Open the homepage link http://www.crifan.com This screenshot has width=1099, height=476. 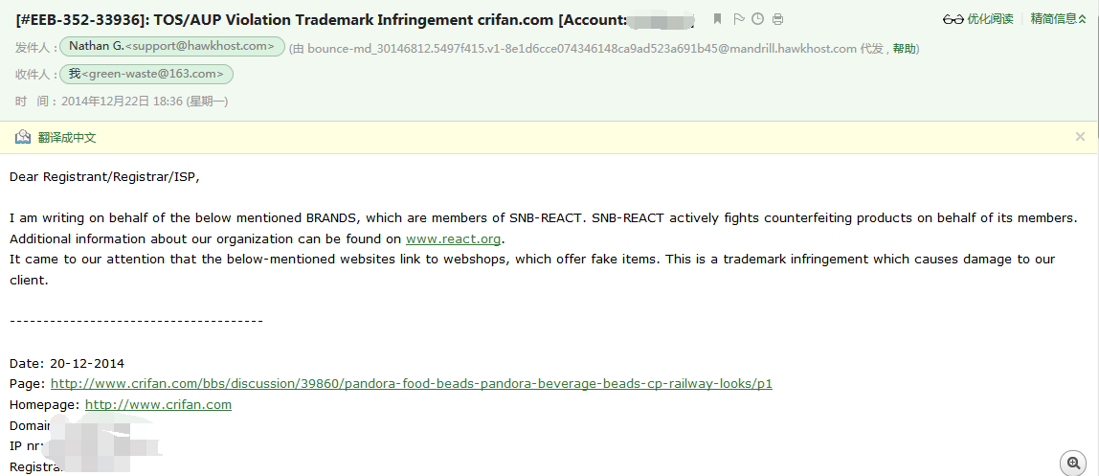click(158, 405)
